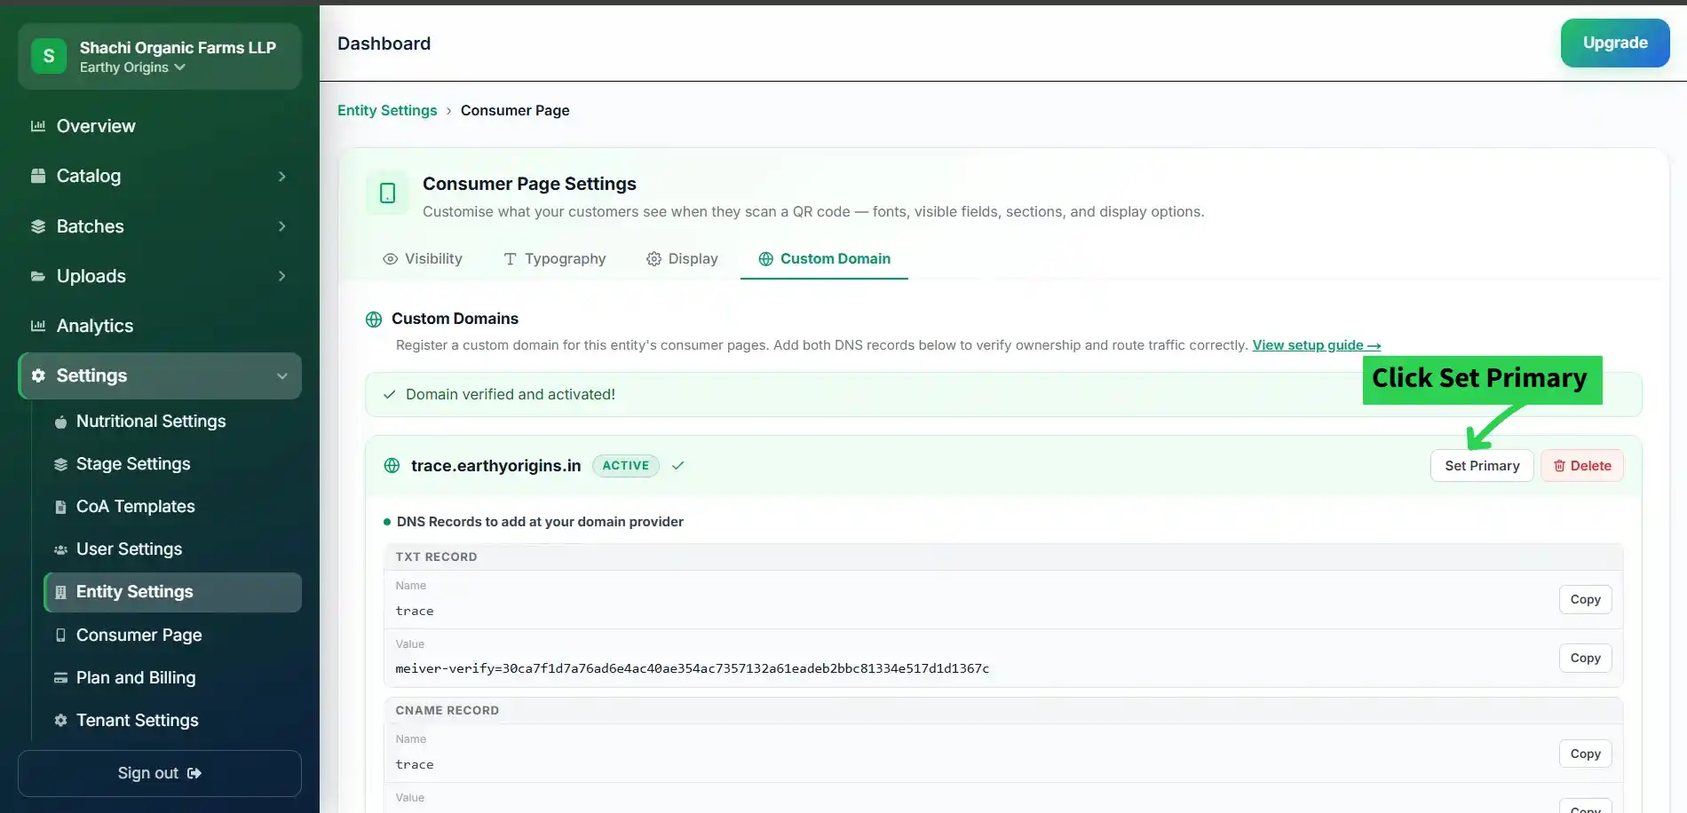Click the green S company logo

click(x=49, y=56)
